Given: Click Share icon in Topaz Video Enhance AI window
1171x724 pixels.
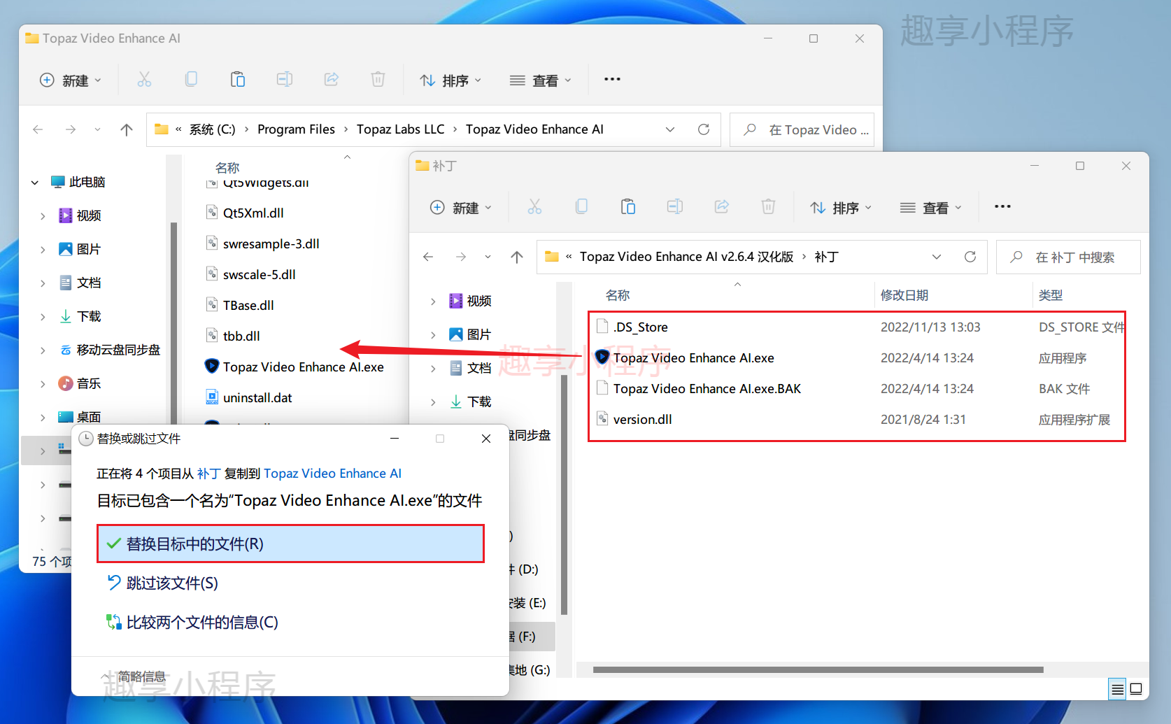Looking at the screenshot, I should (332, 80).
